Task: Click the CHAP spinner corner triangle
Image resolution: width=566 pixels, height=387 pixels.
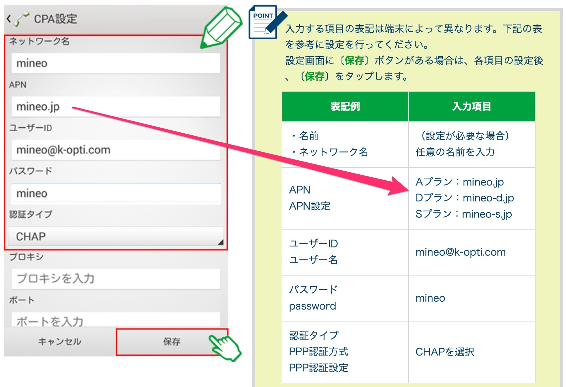Action: pos(220,242)
